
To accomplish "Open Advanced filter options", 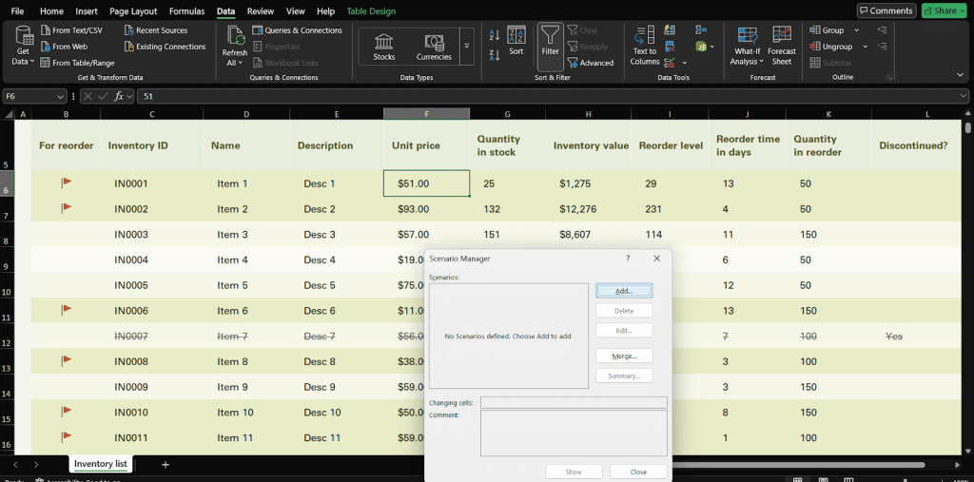I will tap(590, 63).
